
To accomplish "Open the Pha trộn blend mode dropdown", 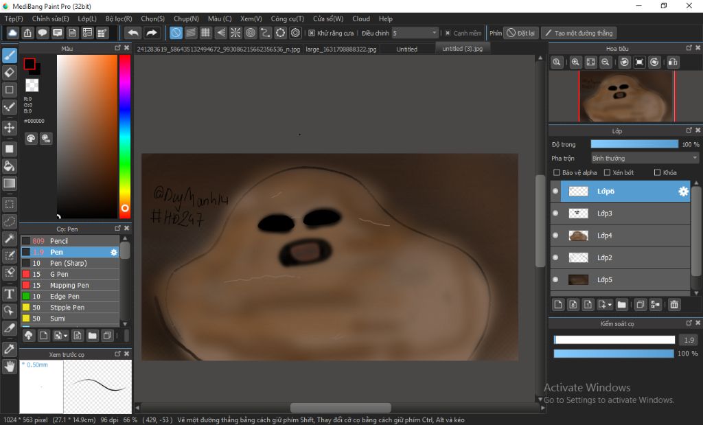I will tap(645, 158).
